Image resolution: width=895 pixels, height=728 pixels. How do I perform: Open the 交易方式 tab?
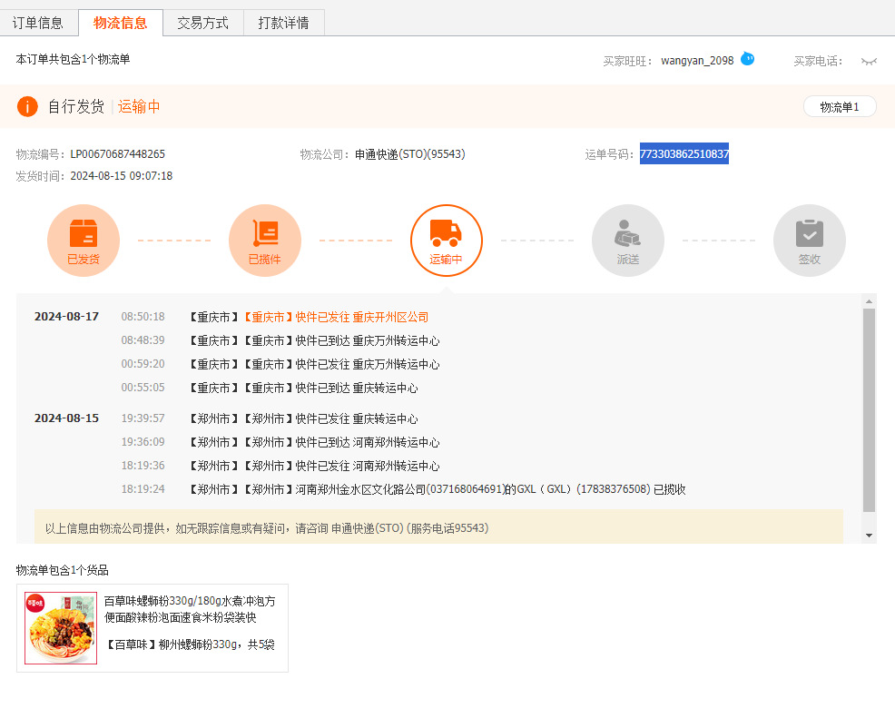click(x=202, y=23)
